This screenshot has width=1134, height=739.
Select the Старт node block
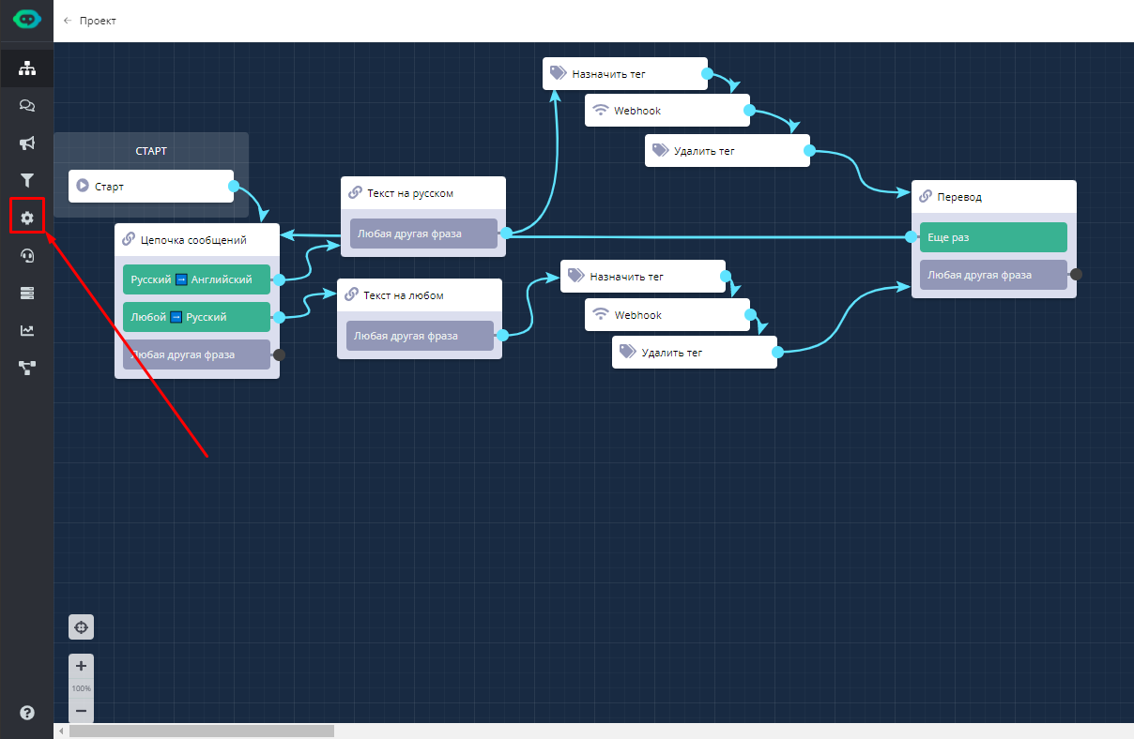(150, 186)
